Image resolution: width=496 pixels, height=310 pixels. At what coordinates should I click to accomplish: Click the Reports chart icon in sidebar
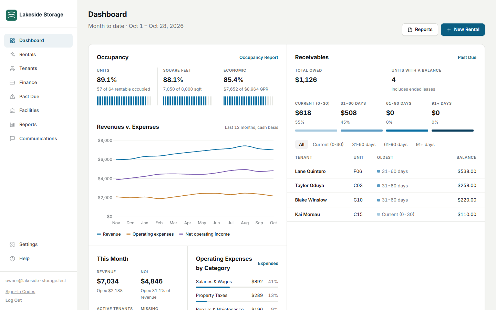(x=12, y=125)
